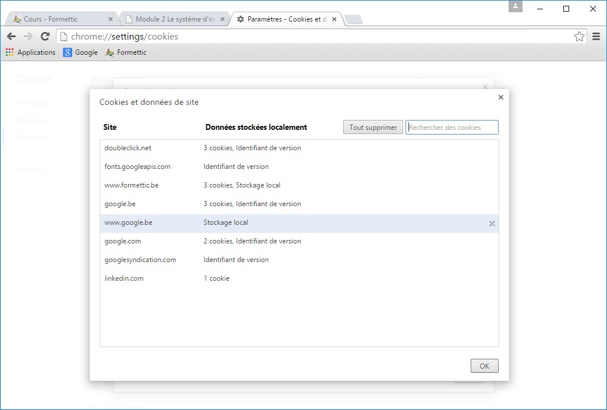This screenshot has height=410, width=607.
Task: Go back with the browser back arrow
Action: coord(11,36)
